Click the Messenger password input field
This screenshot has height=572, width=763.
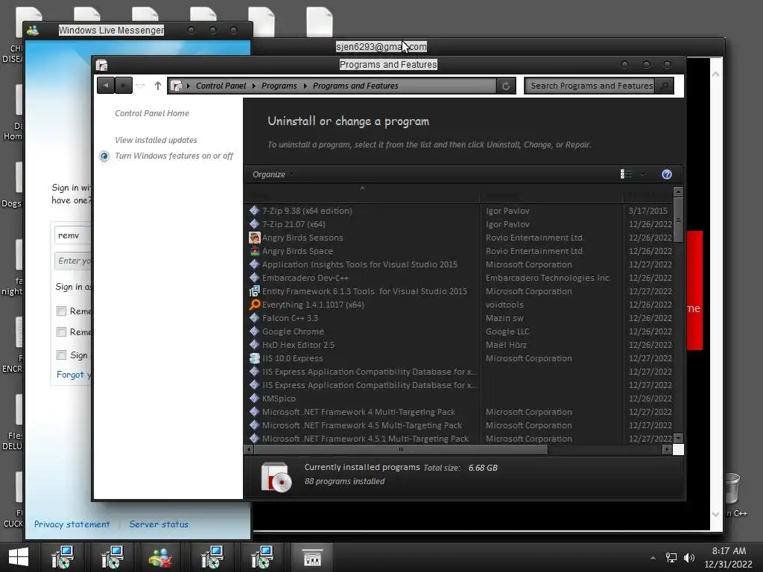(73, 261)
